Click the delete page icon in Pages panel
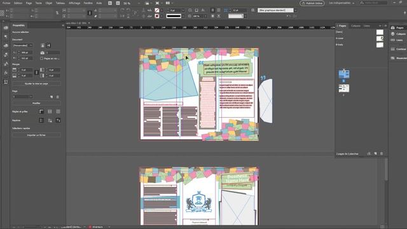The height and width of the screenshot is (229, 407). (x=382, y=154)
